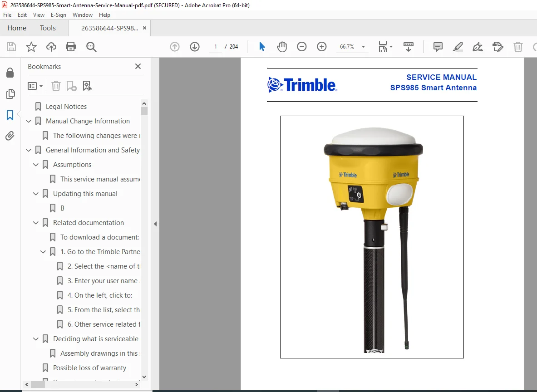
Task: Open 'Assembly drawings in this' bookmark
Action: [x=100, y=353]
